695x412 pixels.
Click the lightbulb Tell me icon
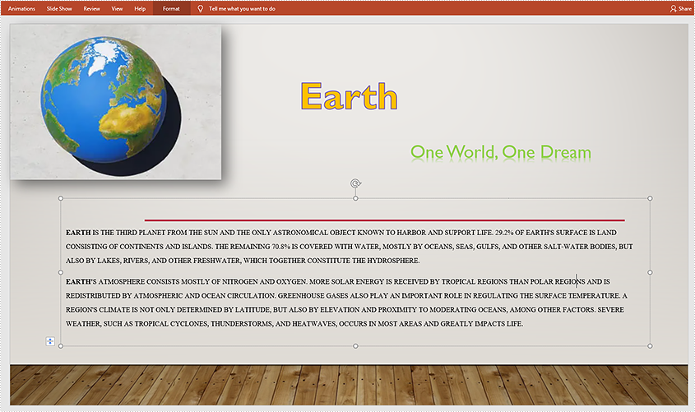tap(201, 8)
